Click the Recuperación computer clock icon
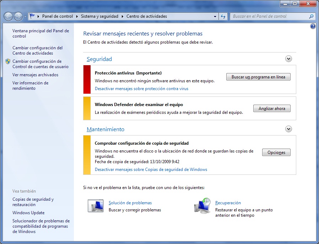This screenshot has width=319, height=244. (x=202, y=206)
